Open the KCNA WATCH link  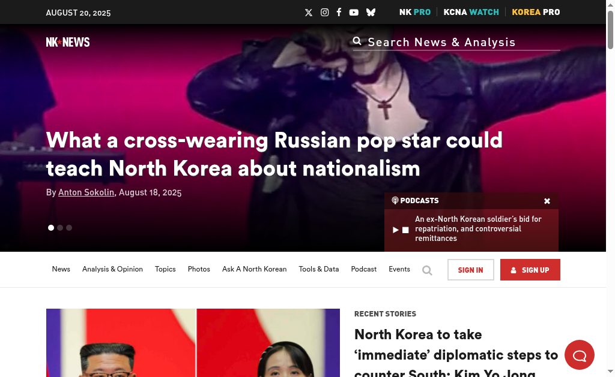coord(471,12)
